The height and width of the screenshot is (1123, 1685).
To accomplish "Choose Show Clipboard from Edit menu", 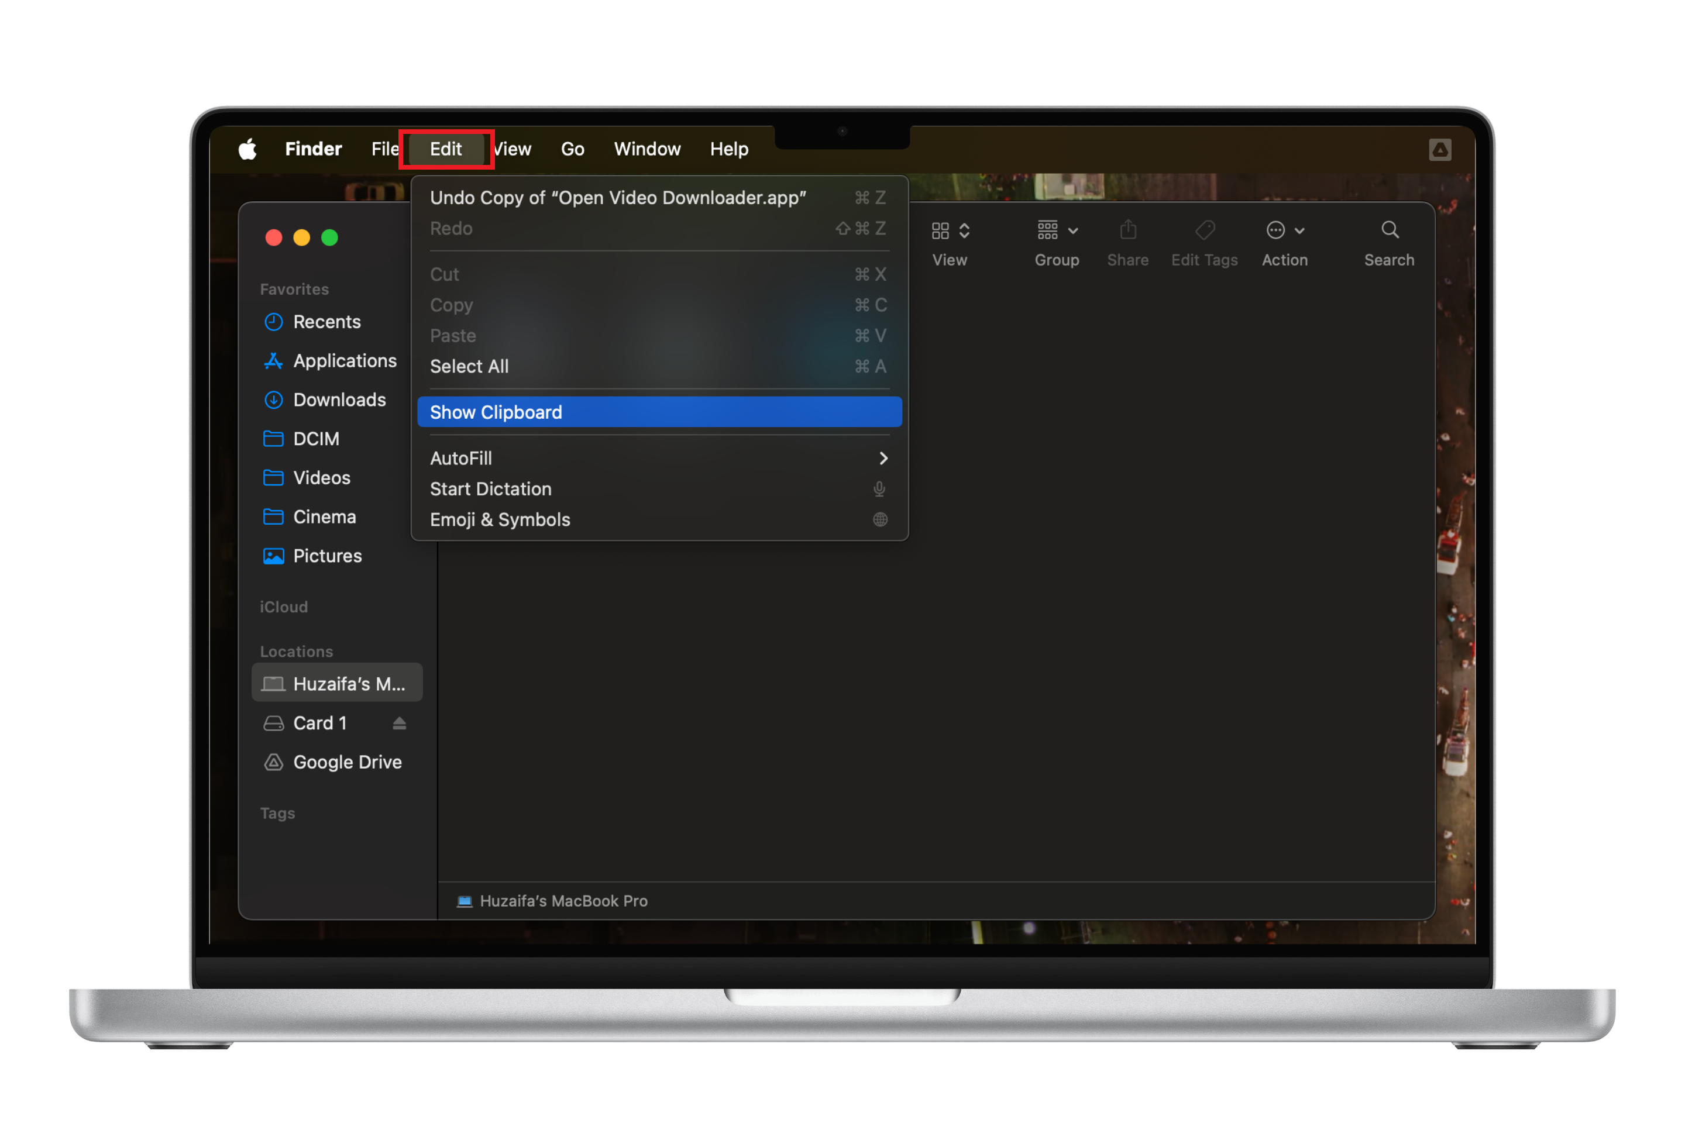I will pos(496,412).
